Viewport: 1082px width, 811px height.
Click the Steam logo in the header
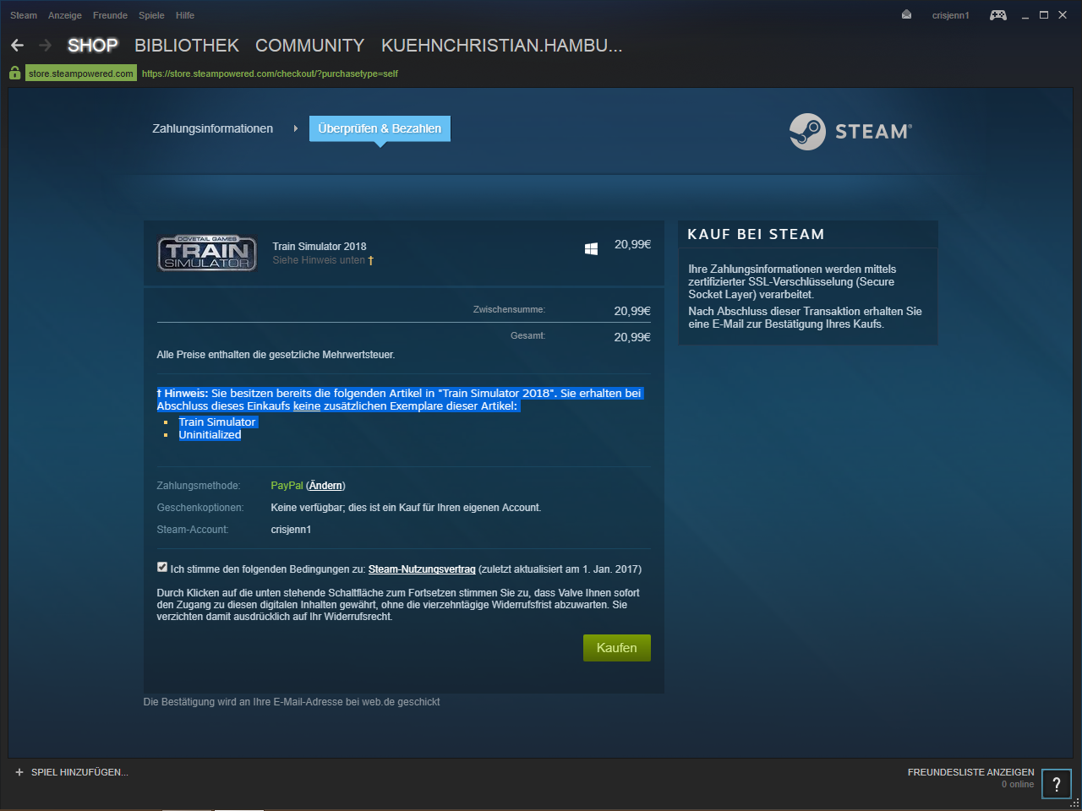pos(850,132)
